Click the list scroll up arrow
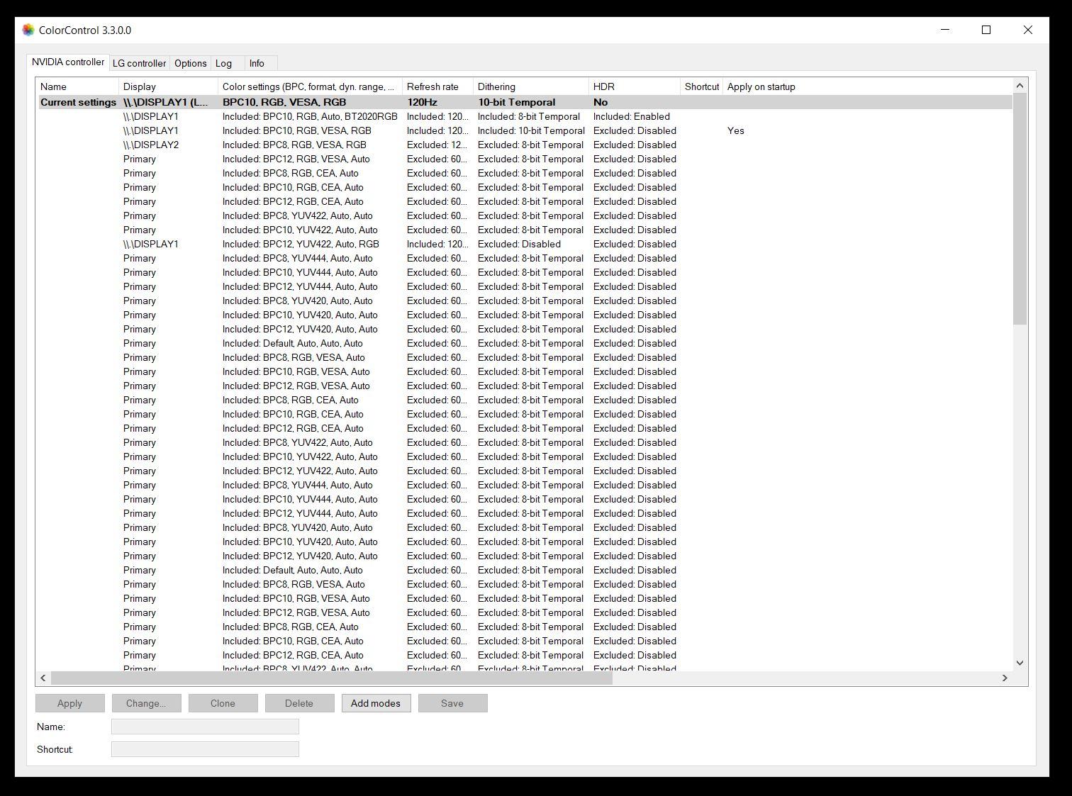Viewport: 1072px width, 796px height. (x=1020, y=86)
